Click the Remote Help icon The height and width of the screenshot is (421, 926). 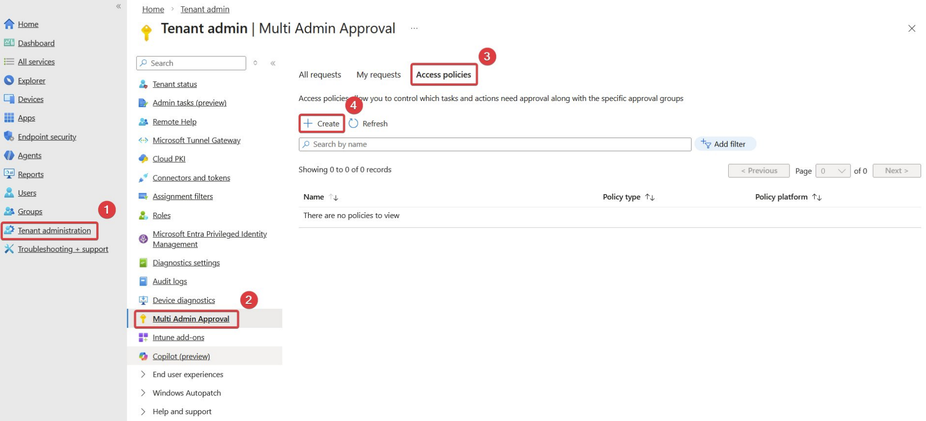click(x=143, y=122)
